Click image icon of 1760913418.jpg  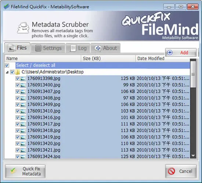(x=23, y=131)
